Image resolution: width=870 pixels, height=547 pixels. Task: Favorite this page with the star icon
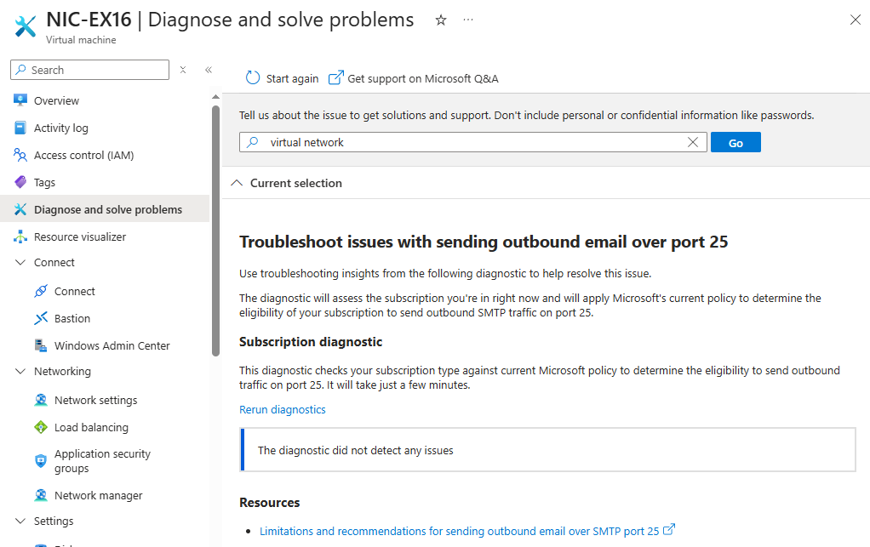[x=440, y=19]
